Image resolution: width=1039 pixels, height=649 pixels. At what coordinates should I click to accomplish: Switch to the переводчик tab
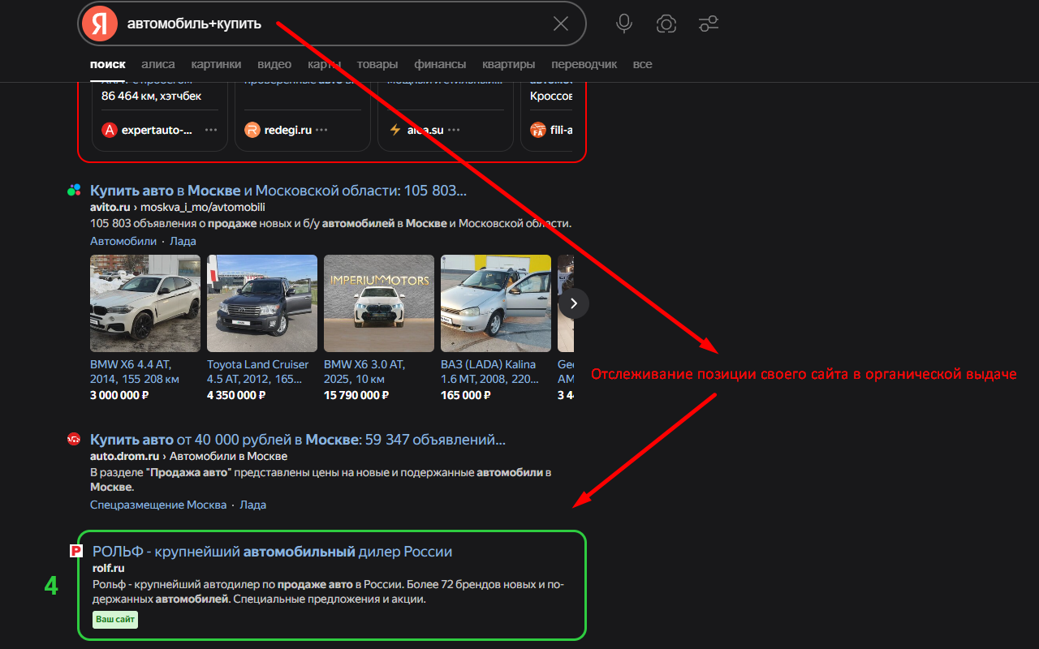(584, 64)
